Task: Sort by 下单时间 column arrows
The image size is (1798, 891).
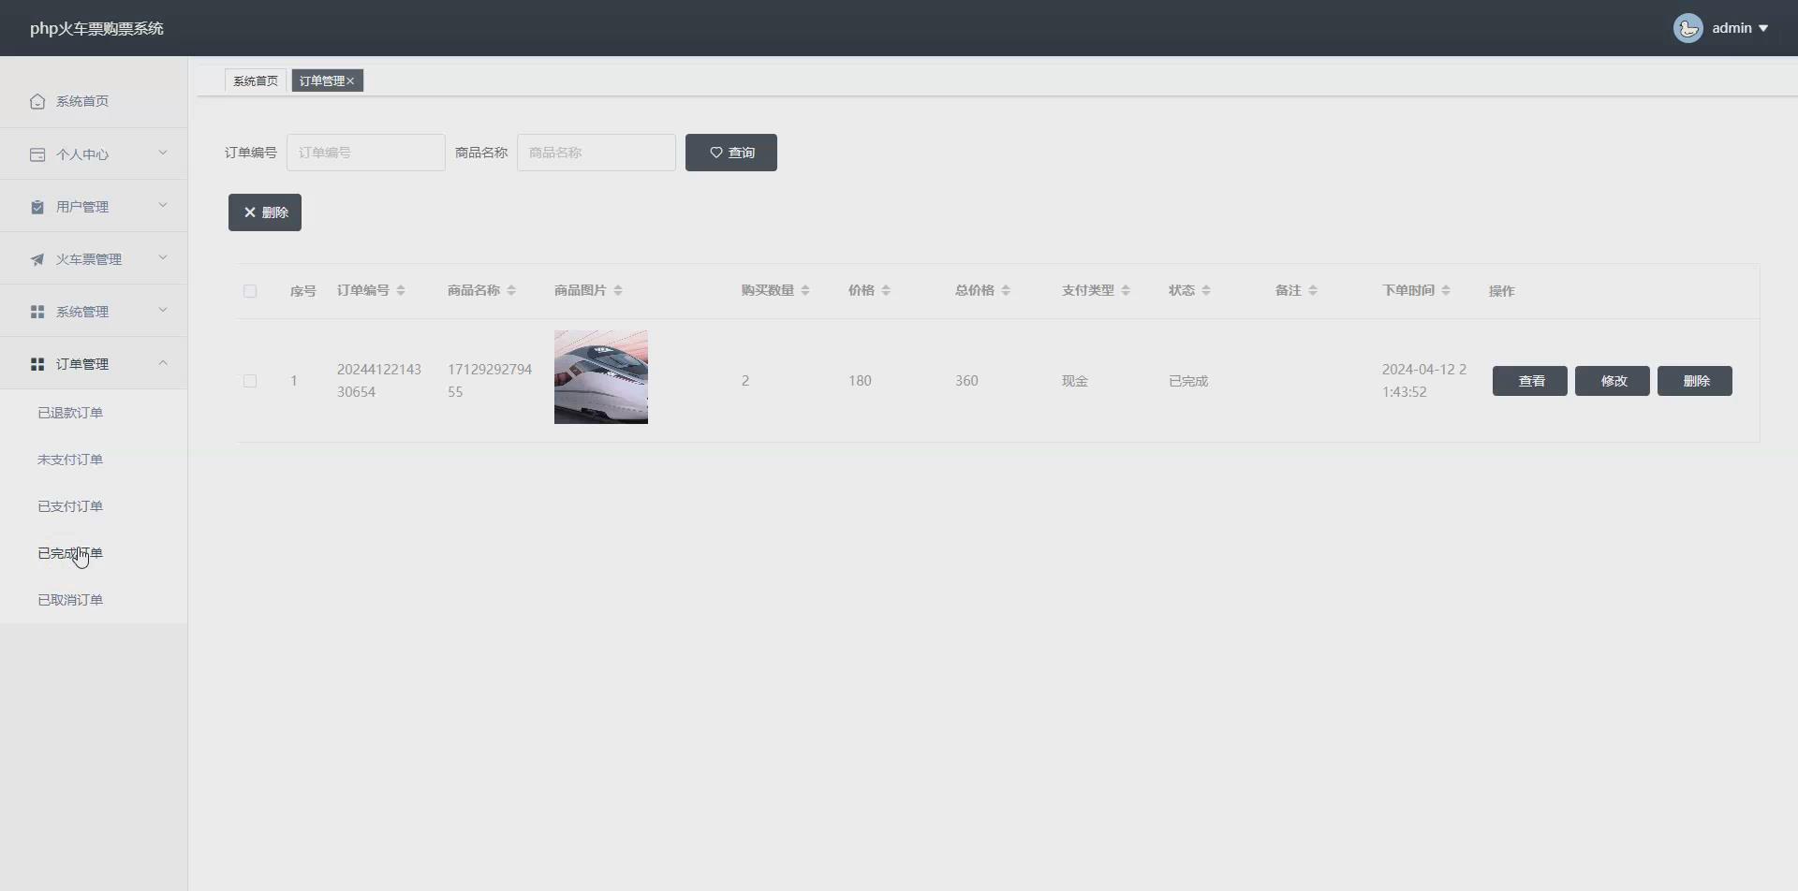Action: [x=1446, y=290]
